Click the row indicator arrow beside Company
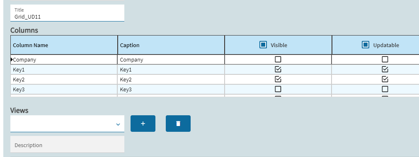This screenshot has width=419, height=157. (x=12, y=60)
